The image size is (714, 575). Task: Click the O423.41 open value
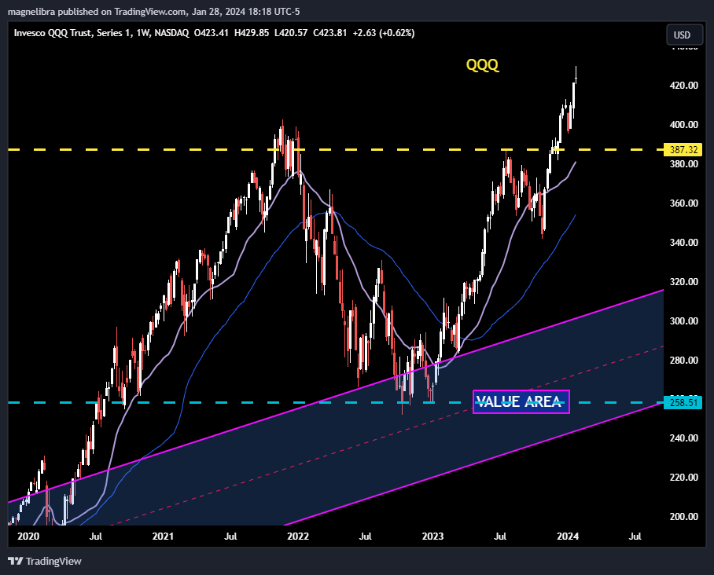point(212,33)
